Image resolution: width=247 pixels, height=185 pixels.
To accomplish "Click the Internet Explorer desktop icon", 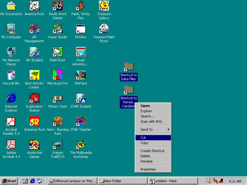I will coord(11,98).
